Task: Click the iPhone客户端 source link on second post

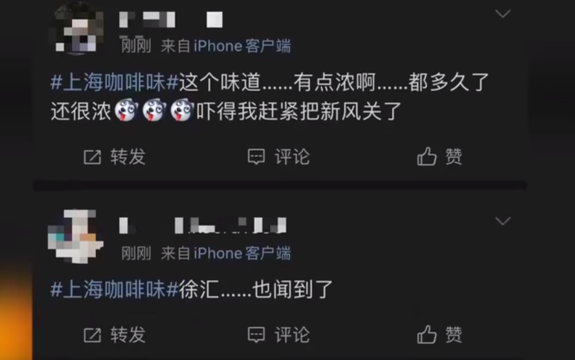Action: click(x=242, y=253)
